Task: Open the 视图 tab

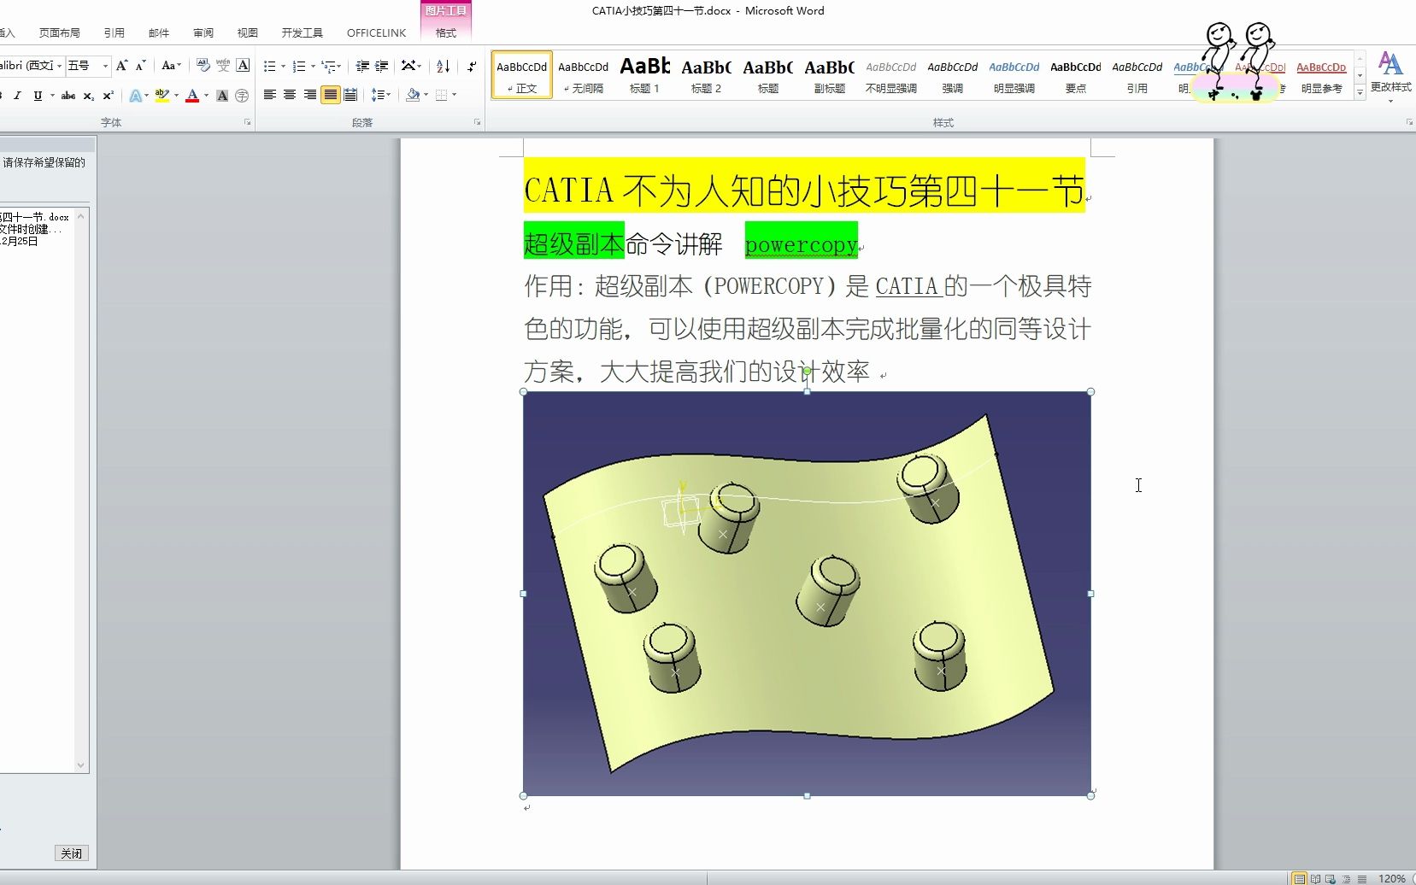Action: 248,33
